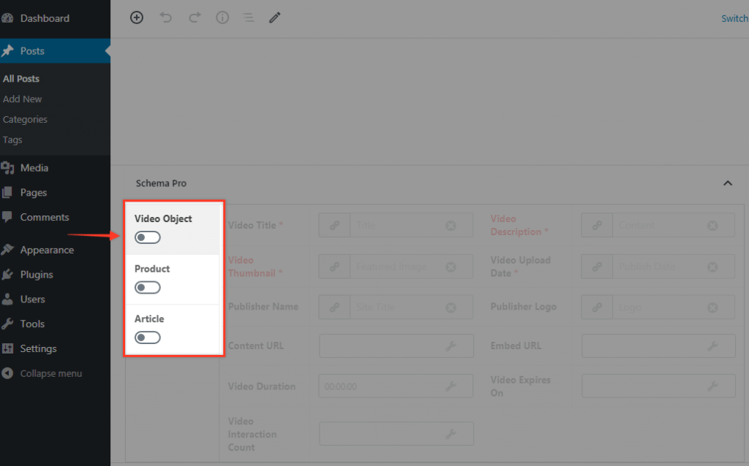Click the Redo arrow in the editor toolbar
This screenshot has width=749, height=466.
click(x=194, y=17)
